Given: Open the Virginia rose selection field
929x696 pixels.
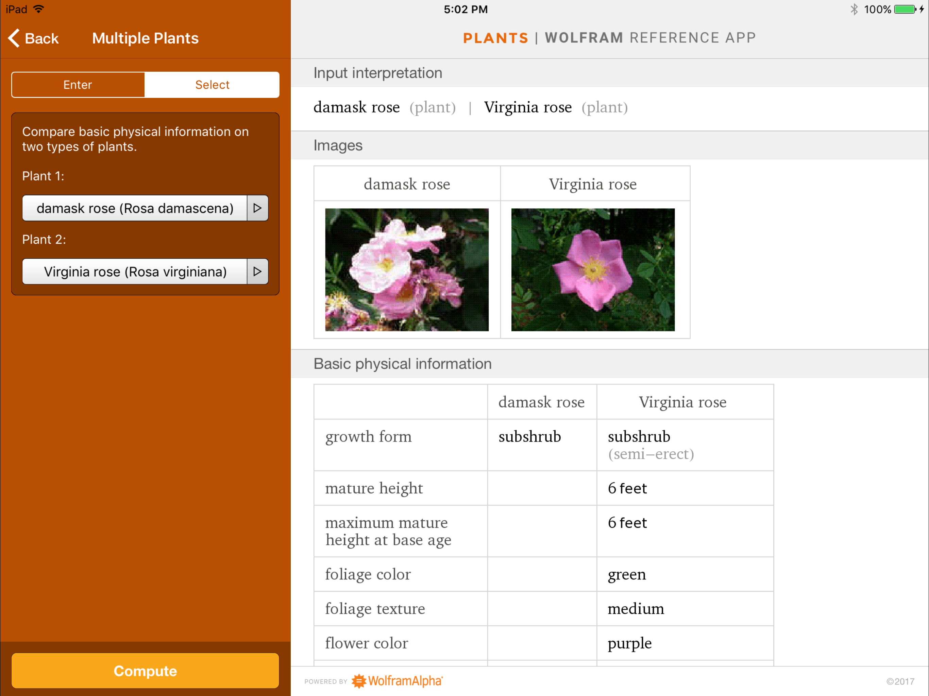Looking at the screenshot, I should click(134, 272).
